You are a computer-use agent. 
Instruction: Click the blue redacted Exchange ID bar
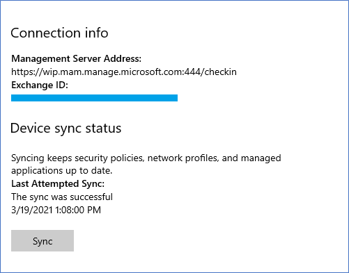point(94,98)
